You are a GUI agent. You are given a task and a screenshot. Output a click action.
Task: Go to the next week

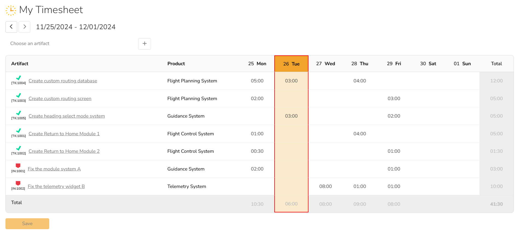[x=25, y=27]
